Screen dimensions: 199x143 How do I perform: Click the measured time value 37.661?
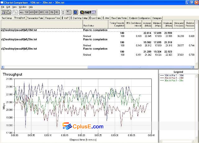pos(180,55)
